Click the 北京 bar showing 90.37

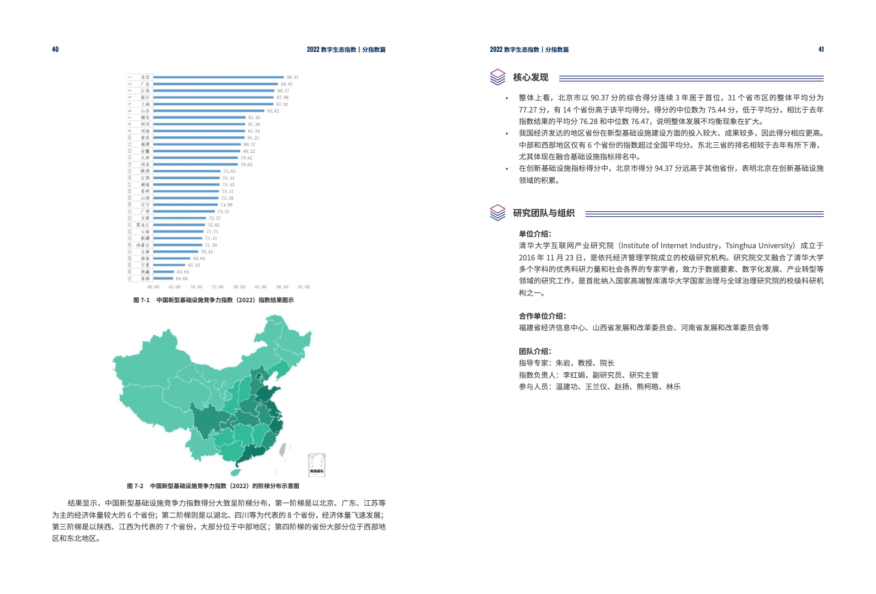click(x=219, y=77)
